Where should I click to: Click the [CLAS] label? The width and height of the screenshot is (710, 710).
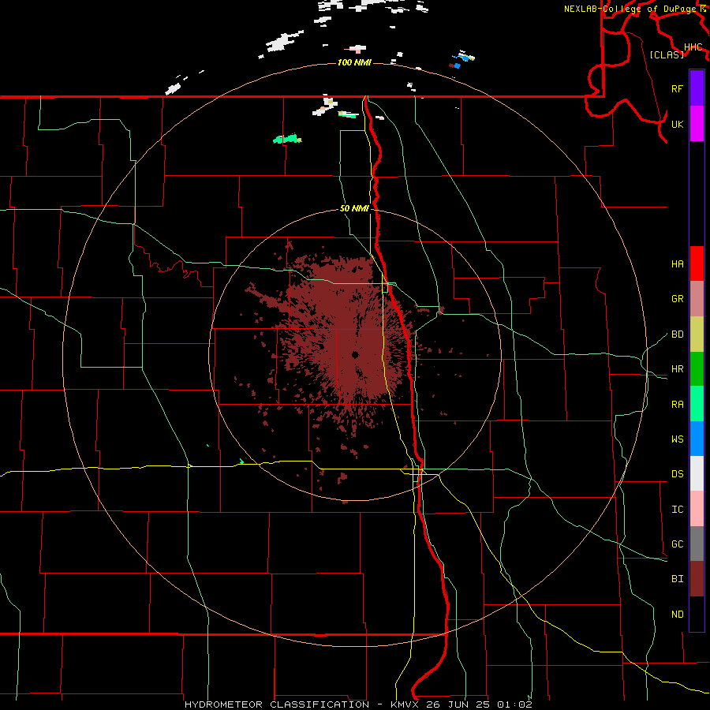coord(667,54)
